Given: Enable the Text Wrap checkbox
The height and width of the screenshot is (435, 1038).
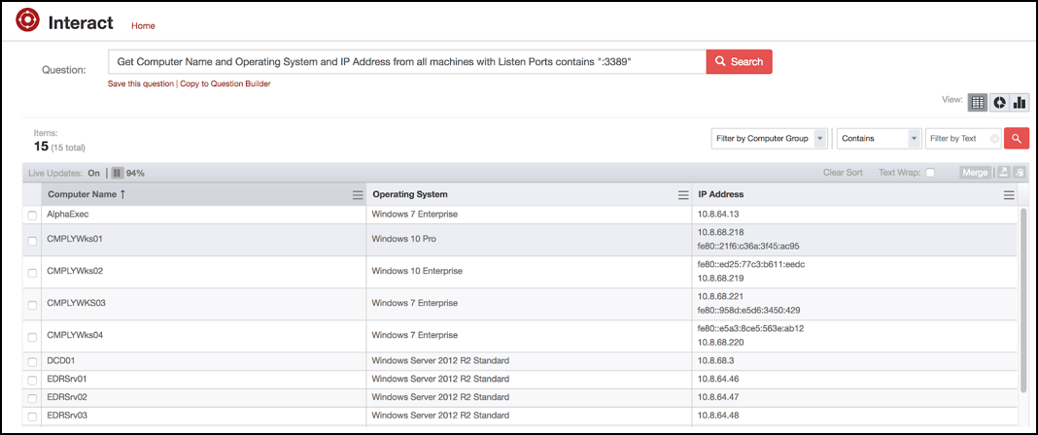Looking at the screenshot, I should [930, 173].
